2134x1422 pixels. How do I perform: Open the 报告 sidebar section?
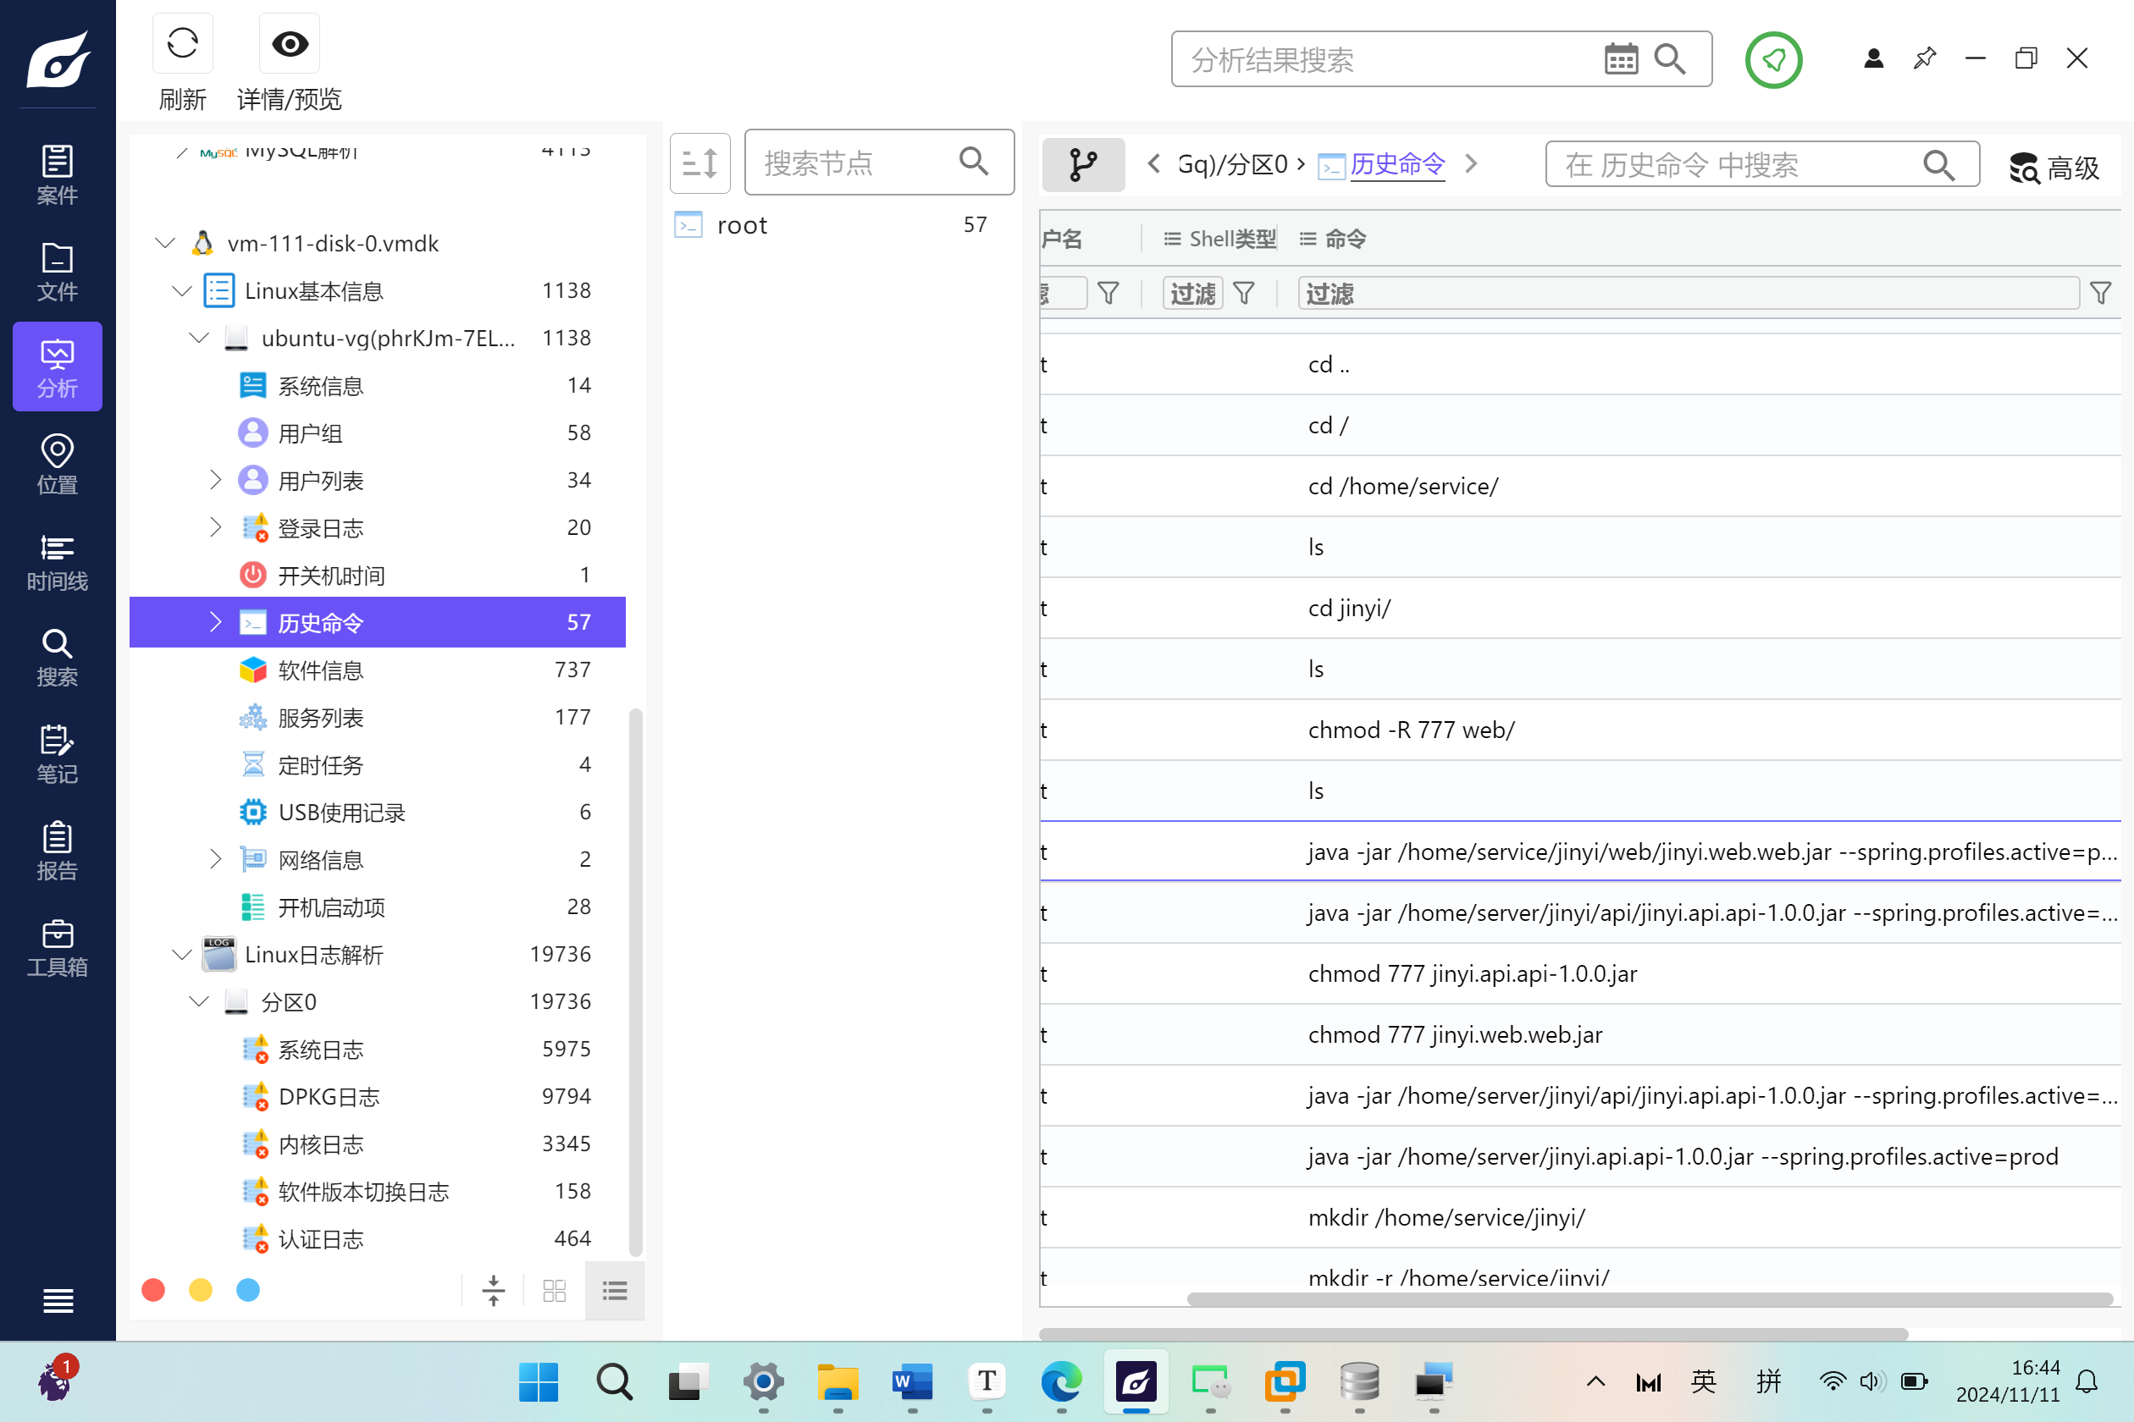tap(58, 851)
